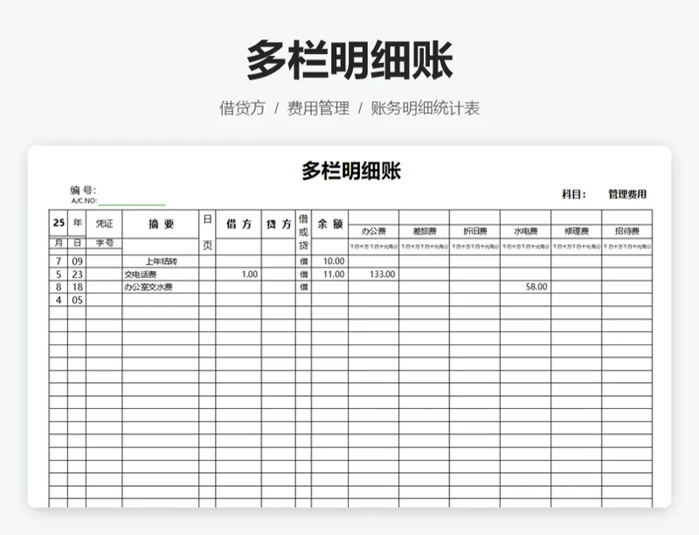Select the 折旧费 column header
This screenshot has height=535, width=699.
474,232
